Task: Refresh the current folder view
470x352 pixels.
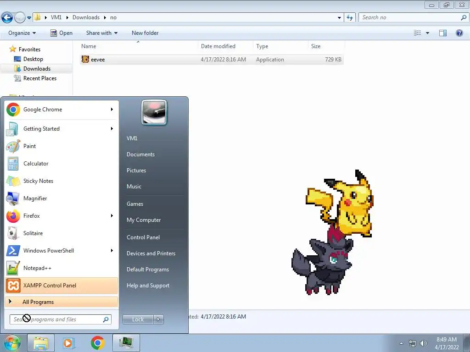Action: pos(350,18)
